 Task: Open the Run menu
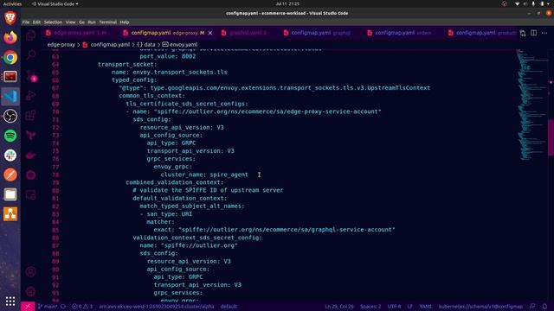click(x=92, y=22)
